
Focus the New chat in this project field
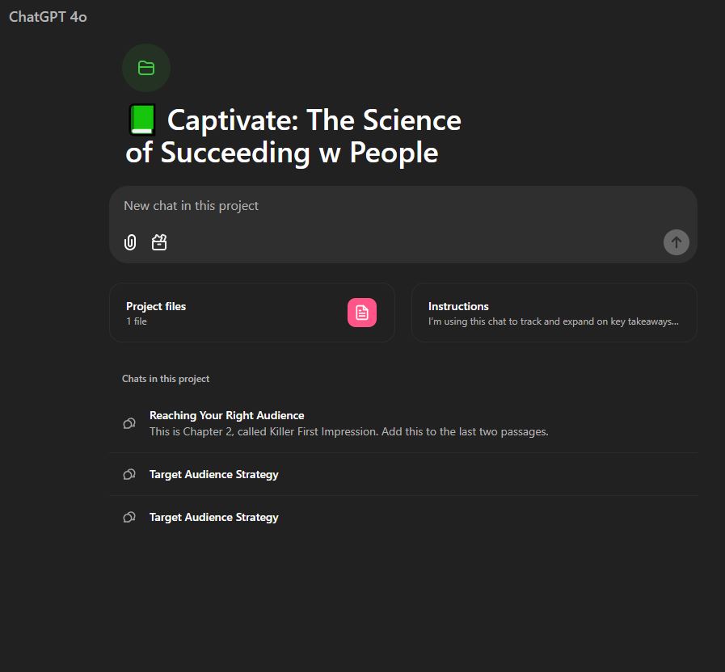pos(403,206)
